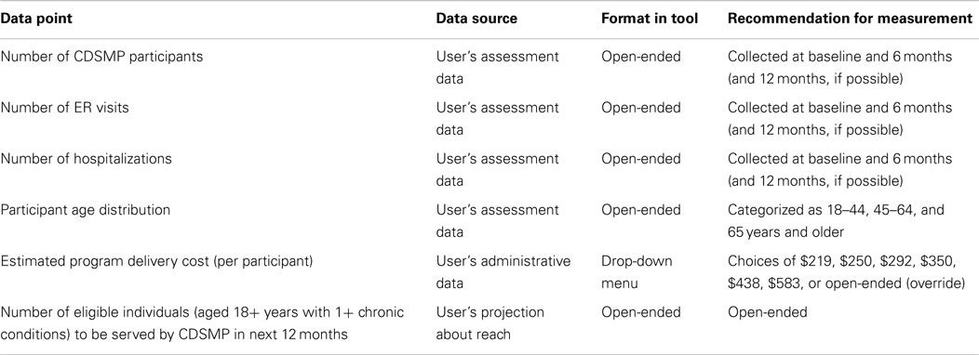Image resolution: width=979 pixels, height=355 pixels.
Task: Click the 'Number of hospitalizations' entry
Action: (87, 159)
